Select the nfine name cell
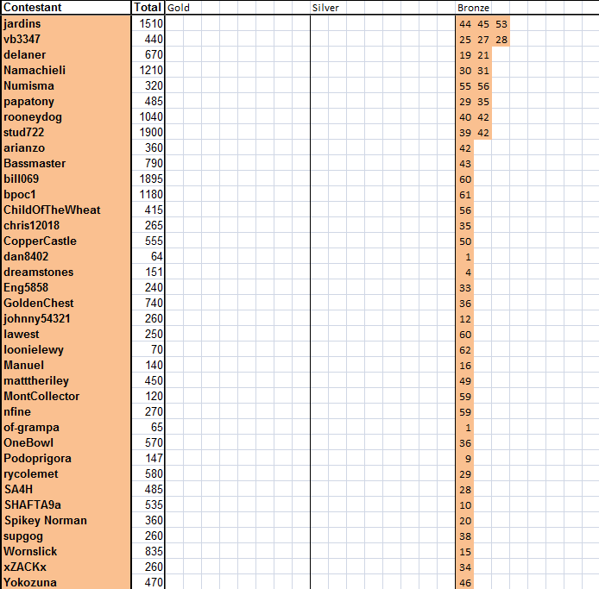Image resolution: width=599 pixels, height=589 pixels. coord(66,412)
